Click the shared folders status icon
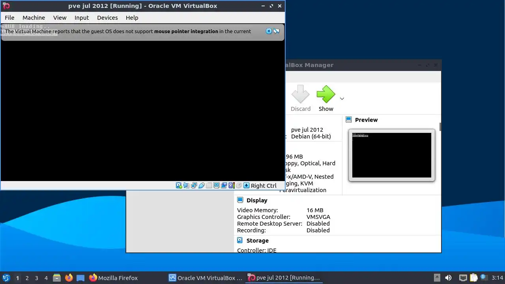 (x=209, y=185)
